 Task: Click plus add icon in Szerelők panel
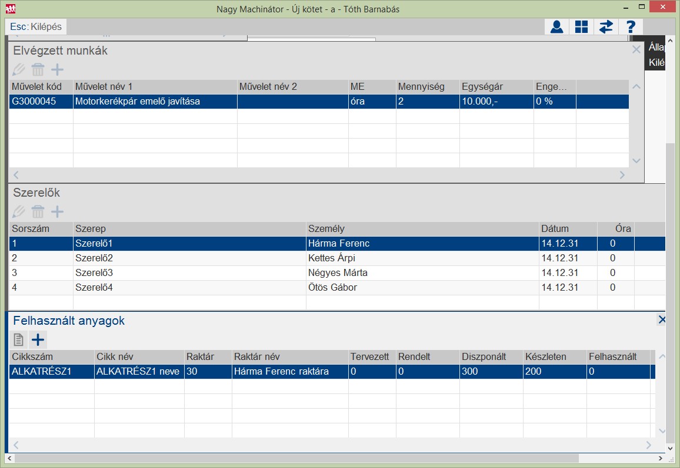[57, 211]
